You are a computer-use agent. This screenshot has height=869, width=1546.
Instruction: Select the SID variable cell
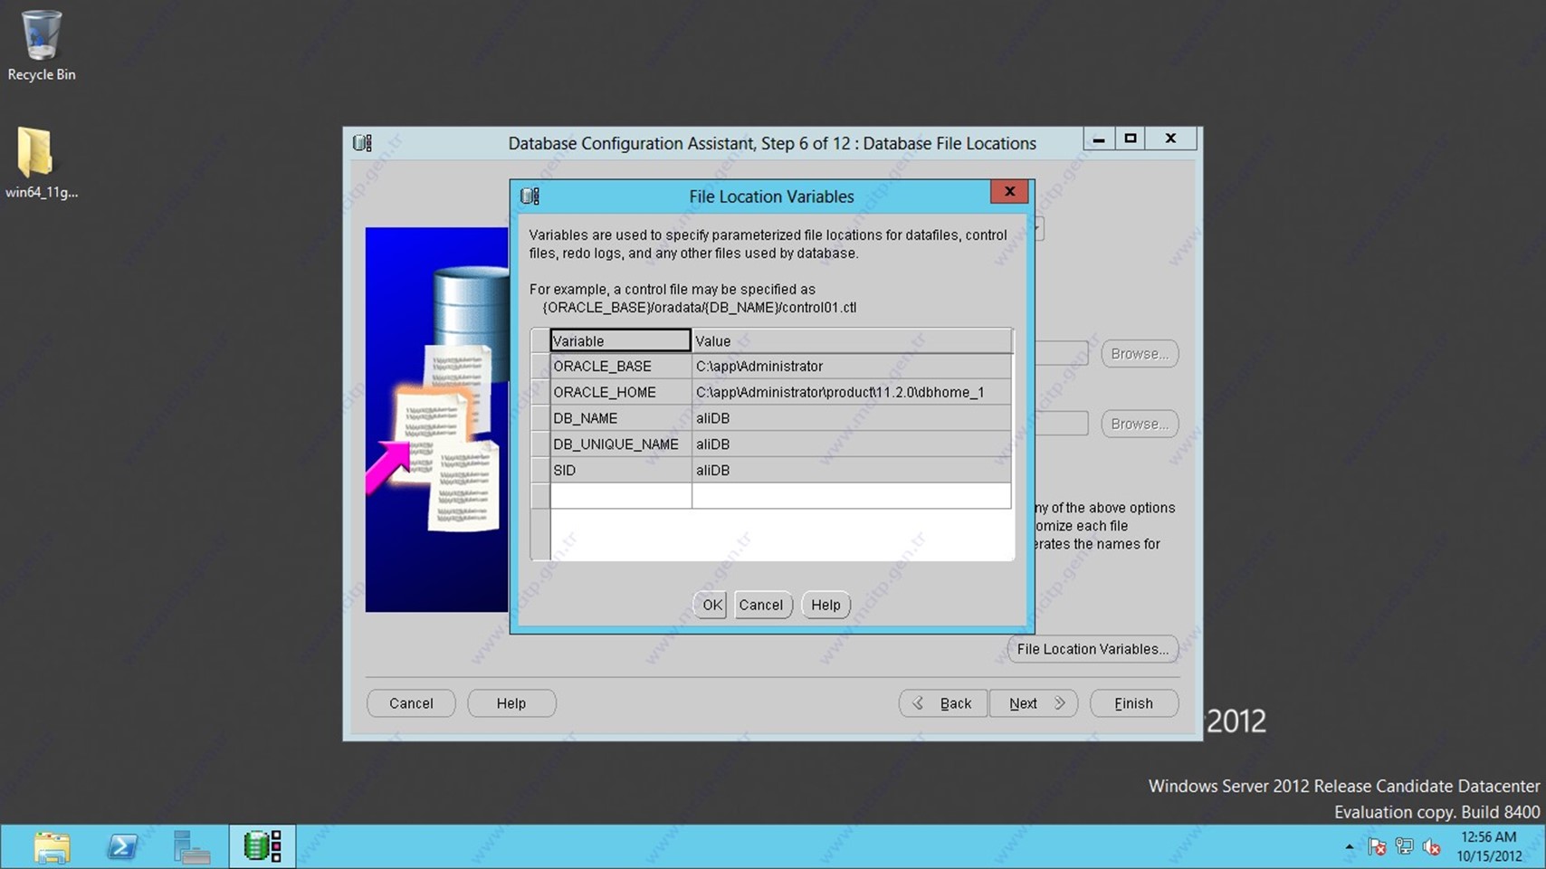click(x=620, y=470)
